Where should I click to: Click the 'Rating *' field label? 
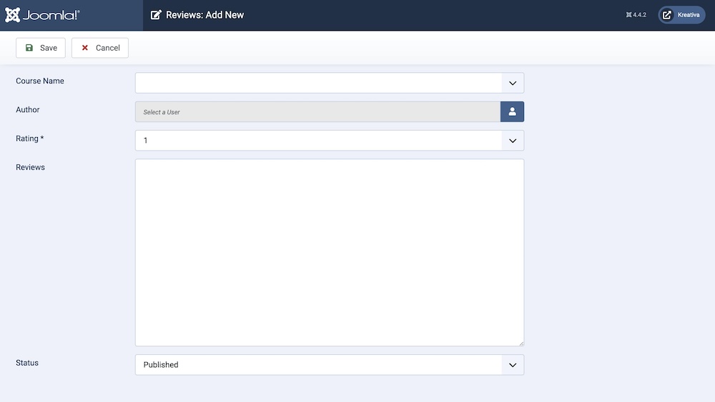pyautogui.click(x=30, y=139)
